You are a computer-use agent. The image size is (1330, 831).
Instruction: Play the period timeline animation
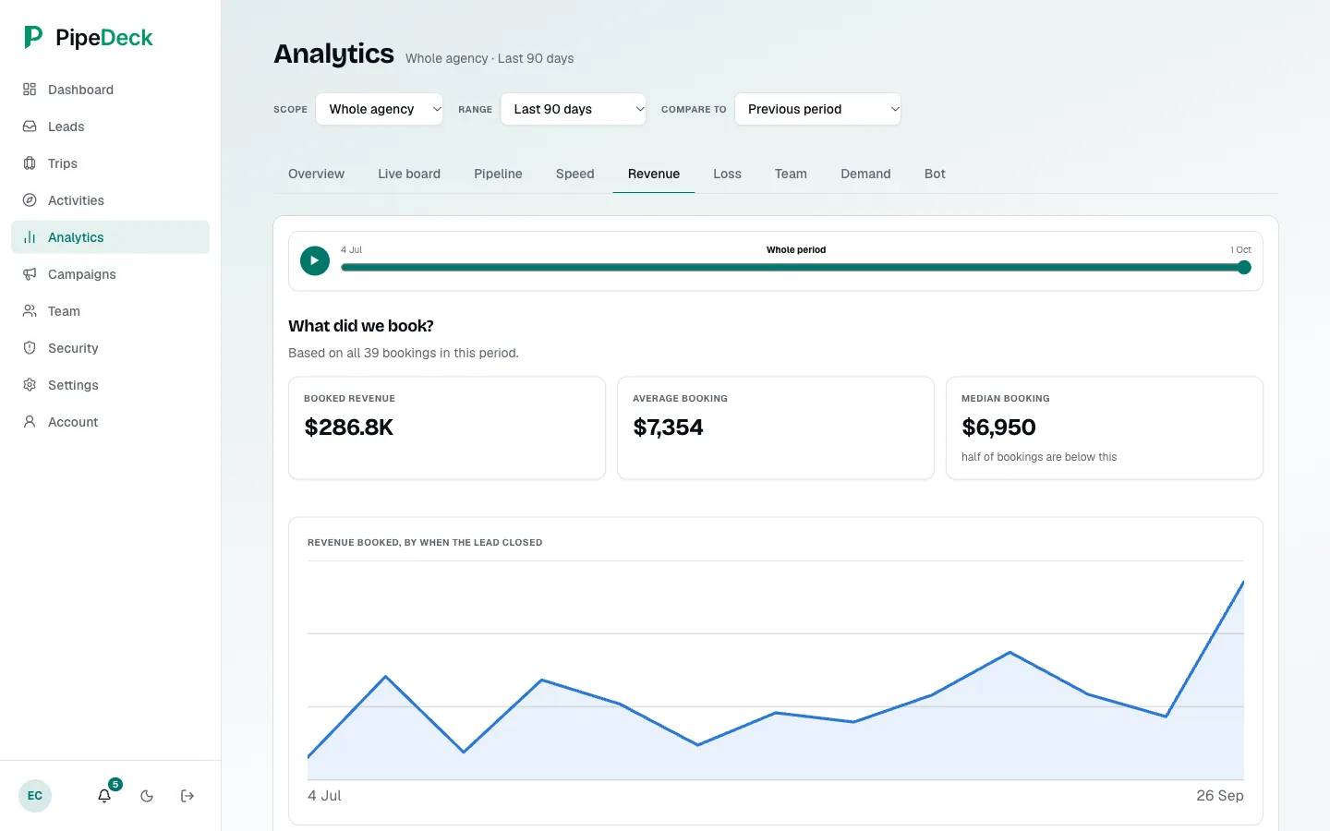click(x=315, y=261)
